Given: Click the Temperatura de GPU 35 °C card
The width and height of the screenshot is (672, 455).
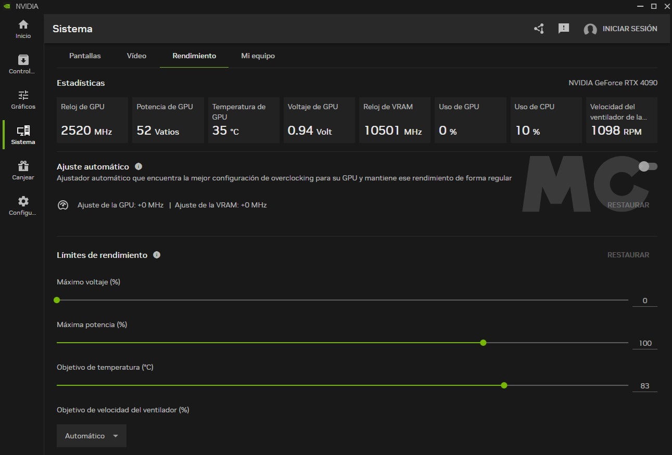Looking at the screenshot, I should [244, 120].
